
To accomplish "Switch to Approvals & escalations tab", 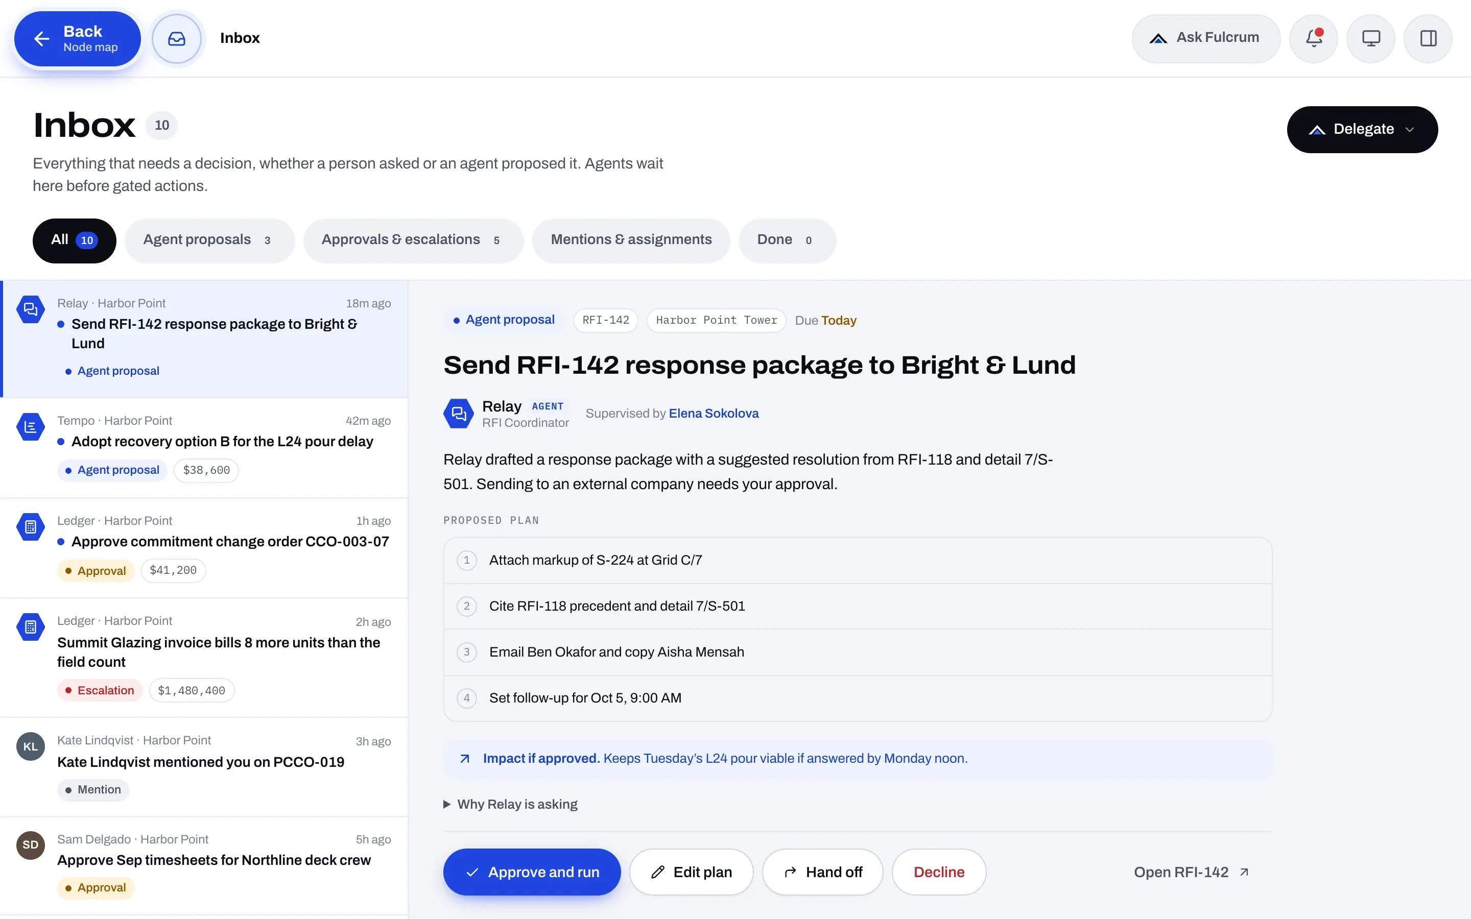I will pyautogui.click(x=413, y=240).
